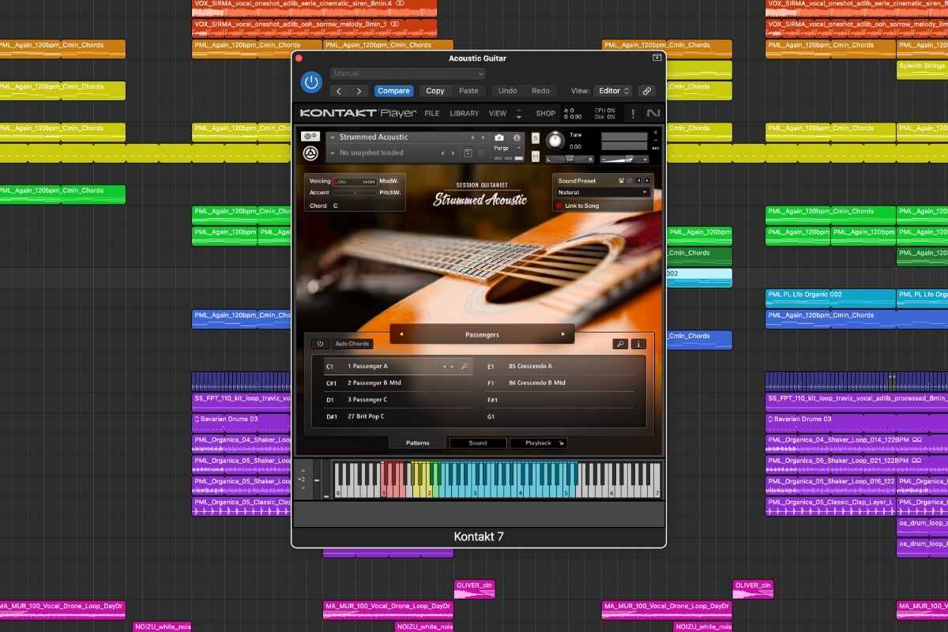Close the instrument with X icon
This screenshot has height=632, width=948.
655,132
